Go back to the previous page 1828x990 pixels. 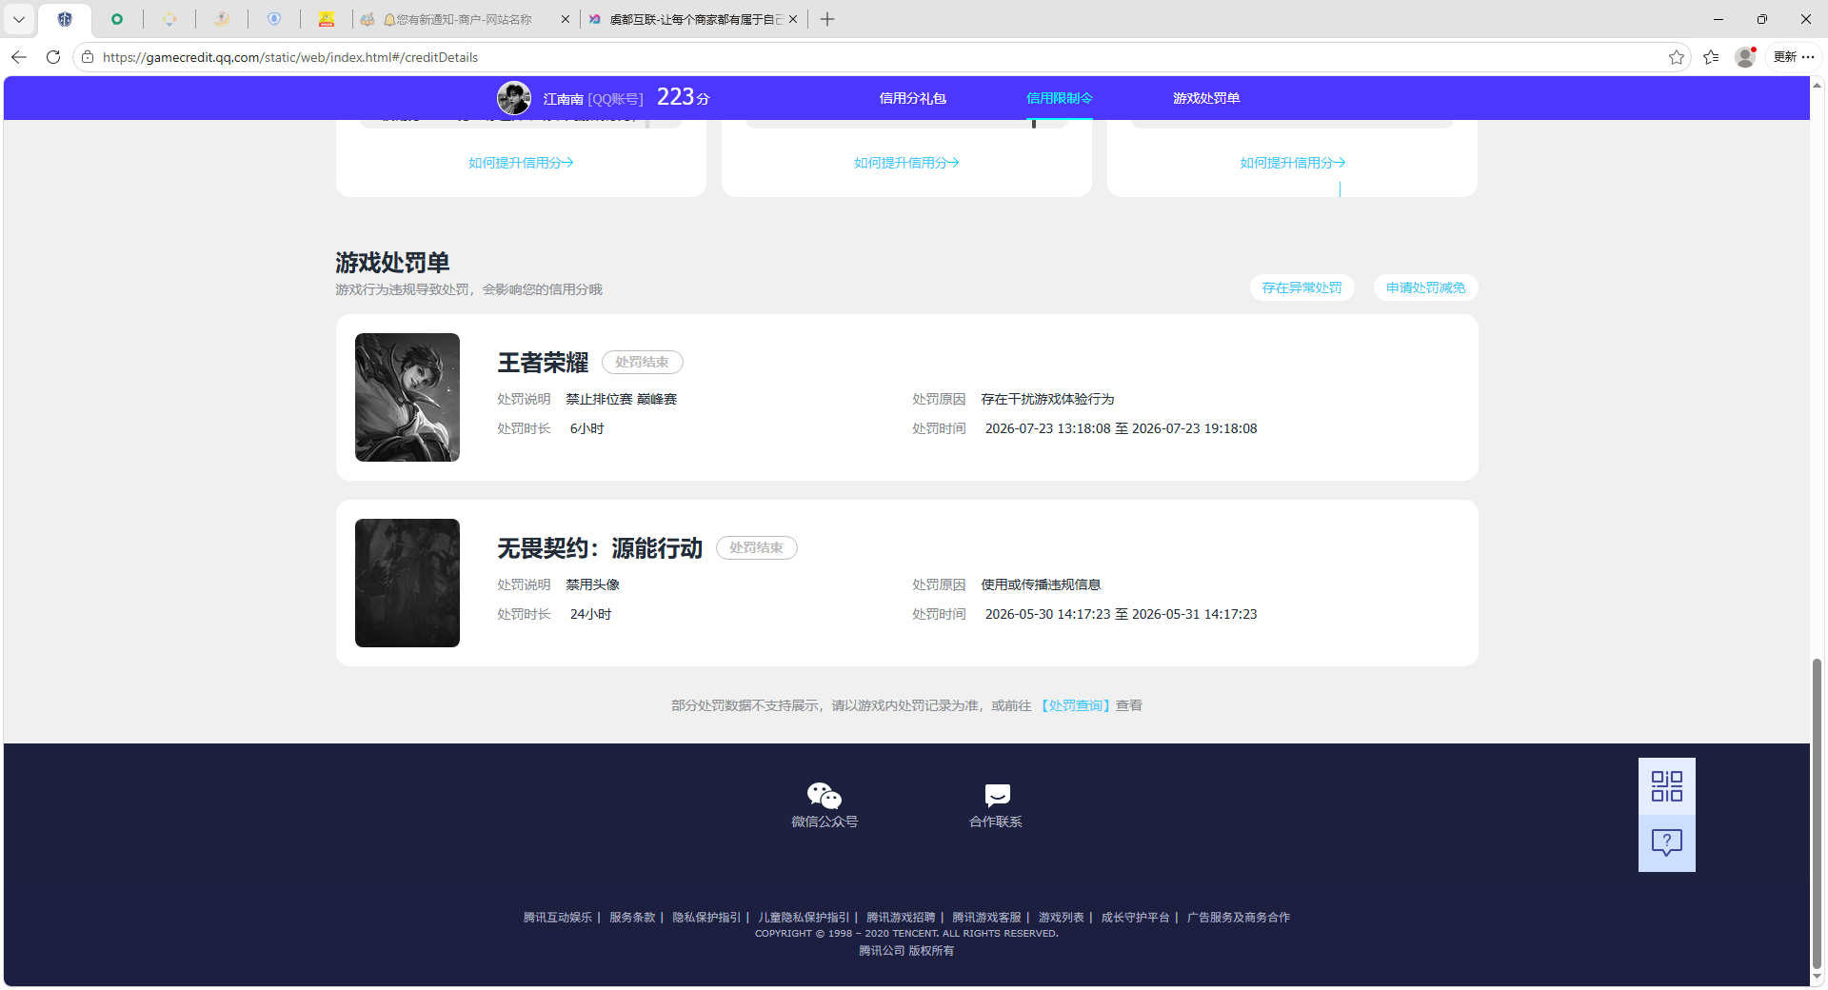[19, 57]
